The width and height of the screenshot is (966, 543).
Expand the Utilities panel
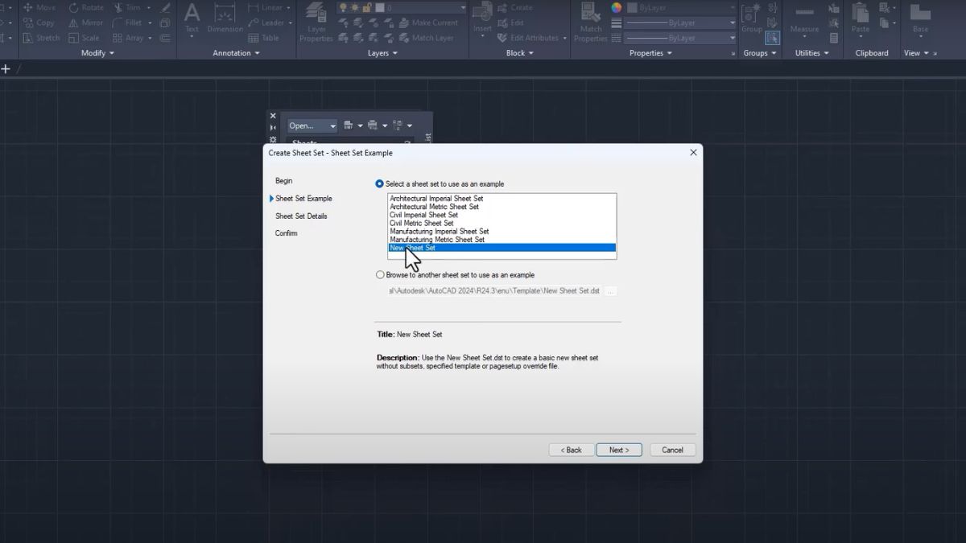tap(812, 53)
